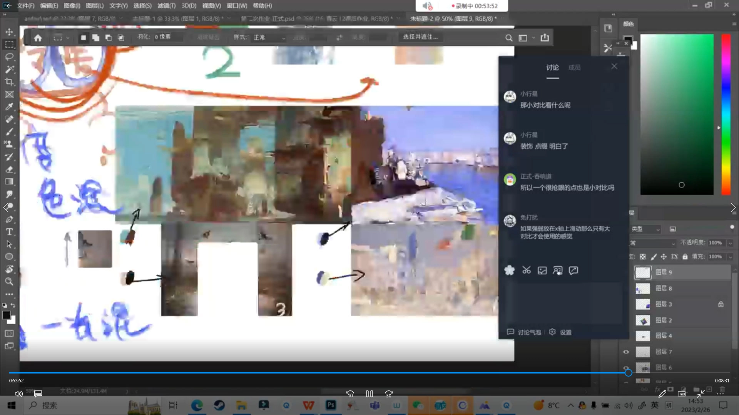Image resolution: width=739 pixels, height=415 pixels.
Task: Click the scissors screenshot icon in chat
Action: click(526, 271)
